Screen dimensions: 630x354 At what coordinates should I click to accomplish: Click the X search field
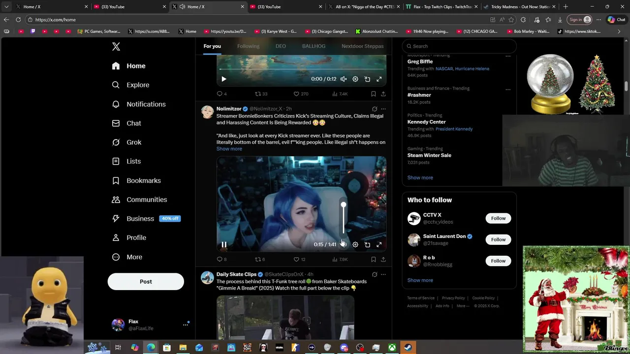point(459,46)
